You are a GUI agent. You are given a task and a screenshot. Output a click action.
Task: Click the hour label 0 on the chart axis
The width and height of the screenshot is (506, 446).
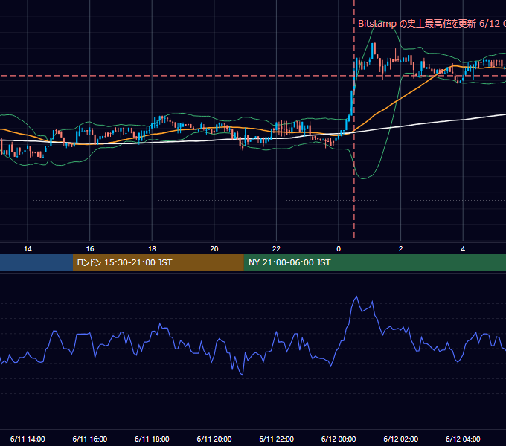(x=339, y=249)
